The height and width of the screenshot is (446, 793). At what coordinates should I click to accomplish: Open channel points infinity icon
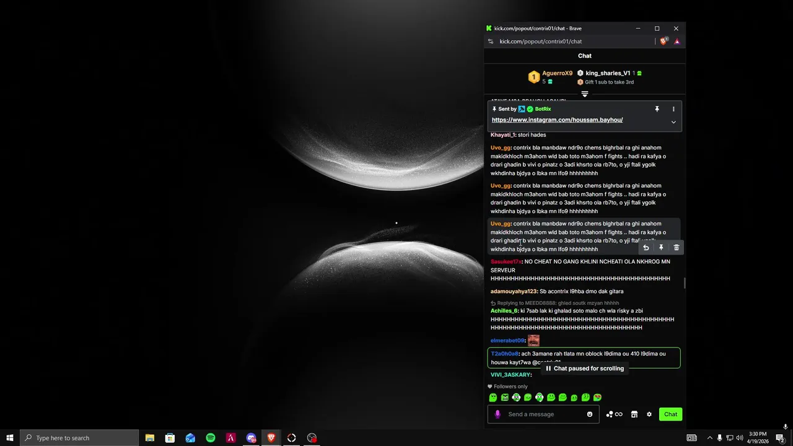click(614, 414)
